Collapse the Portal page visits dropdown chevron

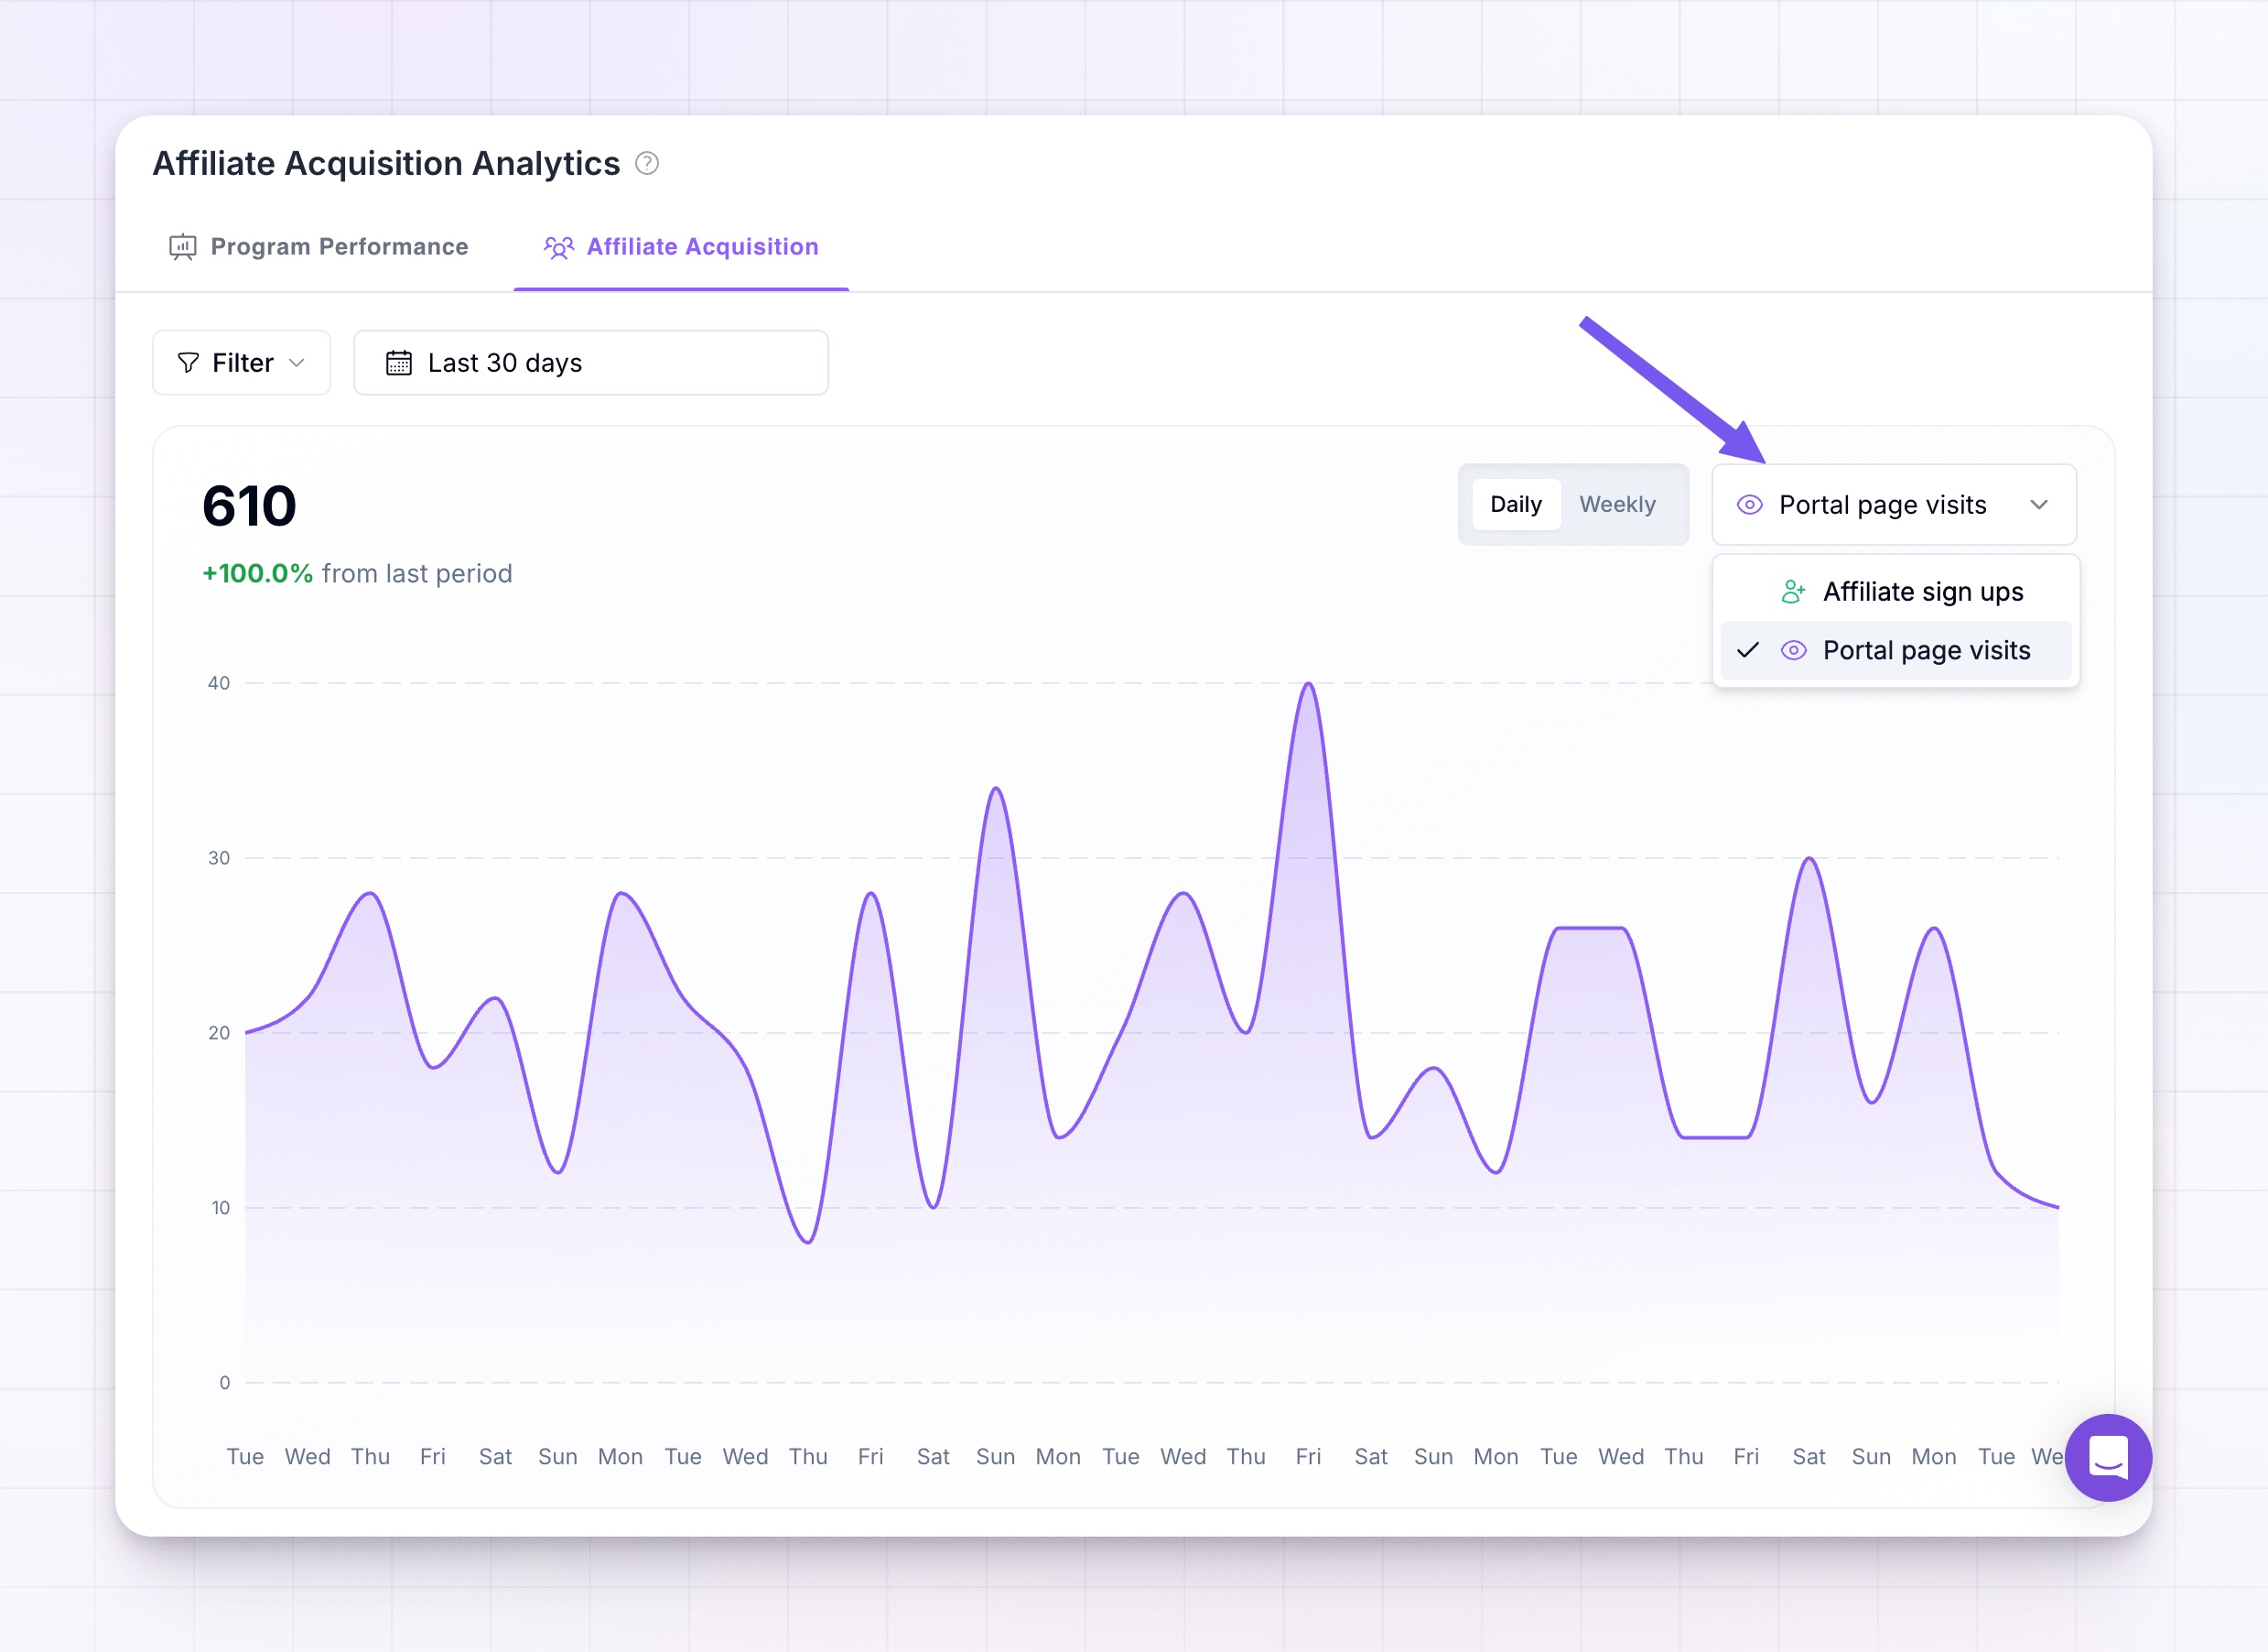pos(2039,505)
